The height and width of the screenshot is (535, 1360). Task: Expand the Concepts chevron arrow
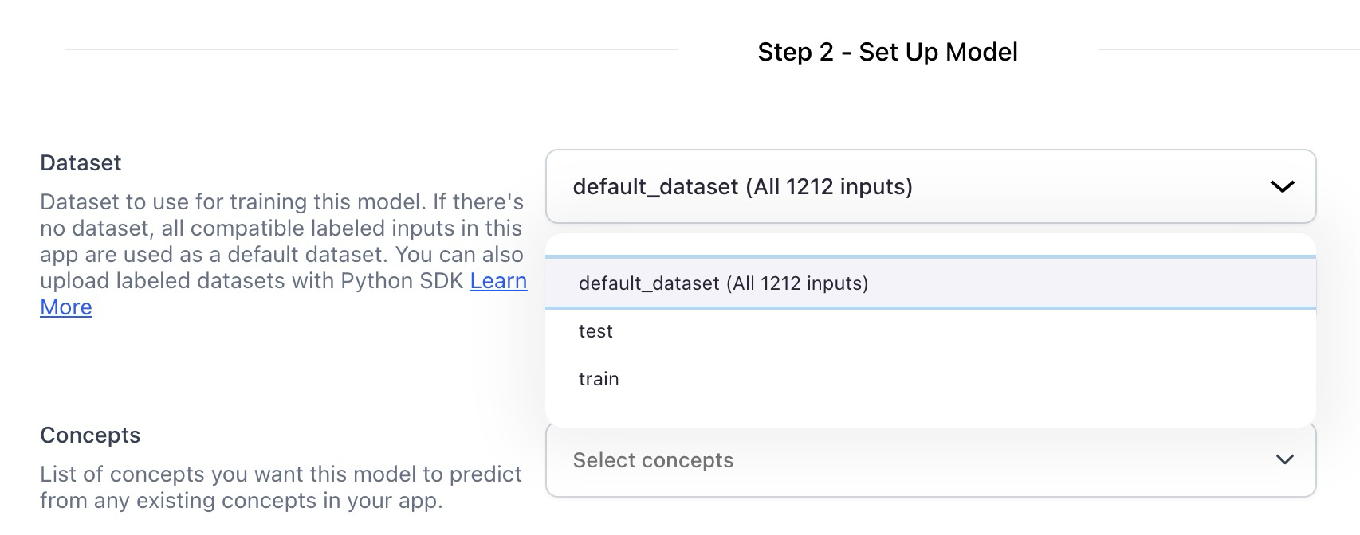pyautogui.click(x=1284, y=459)
